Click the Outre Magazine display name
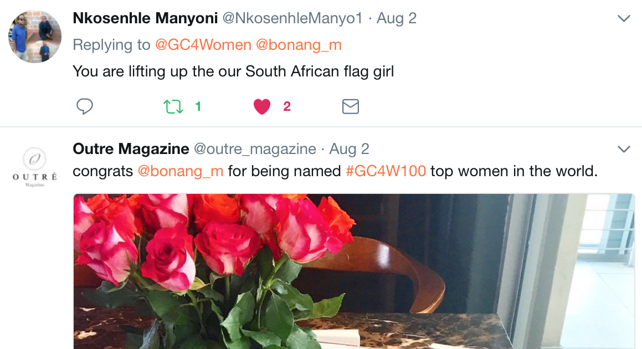The image size is (642, 349). (x=131, y=149)
